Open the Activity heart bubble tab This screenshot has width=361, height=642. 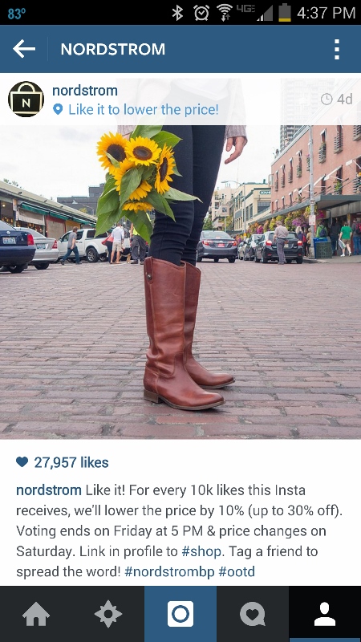coord(253,614)
